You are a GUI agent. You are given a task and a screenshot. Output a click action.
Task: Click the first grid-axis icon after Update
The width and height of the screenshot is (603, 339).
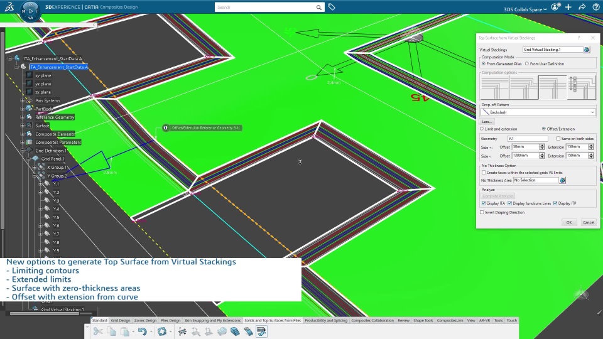coord(182,331)
